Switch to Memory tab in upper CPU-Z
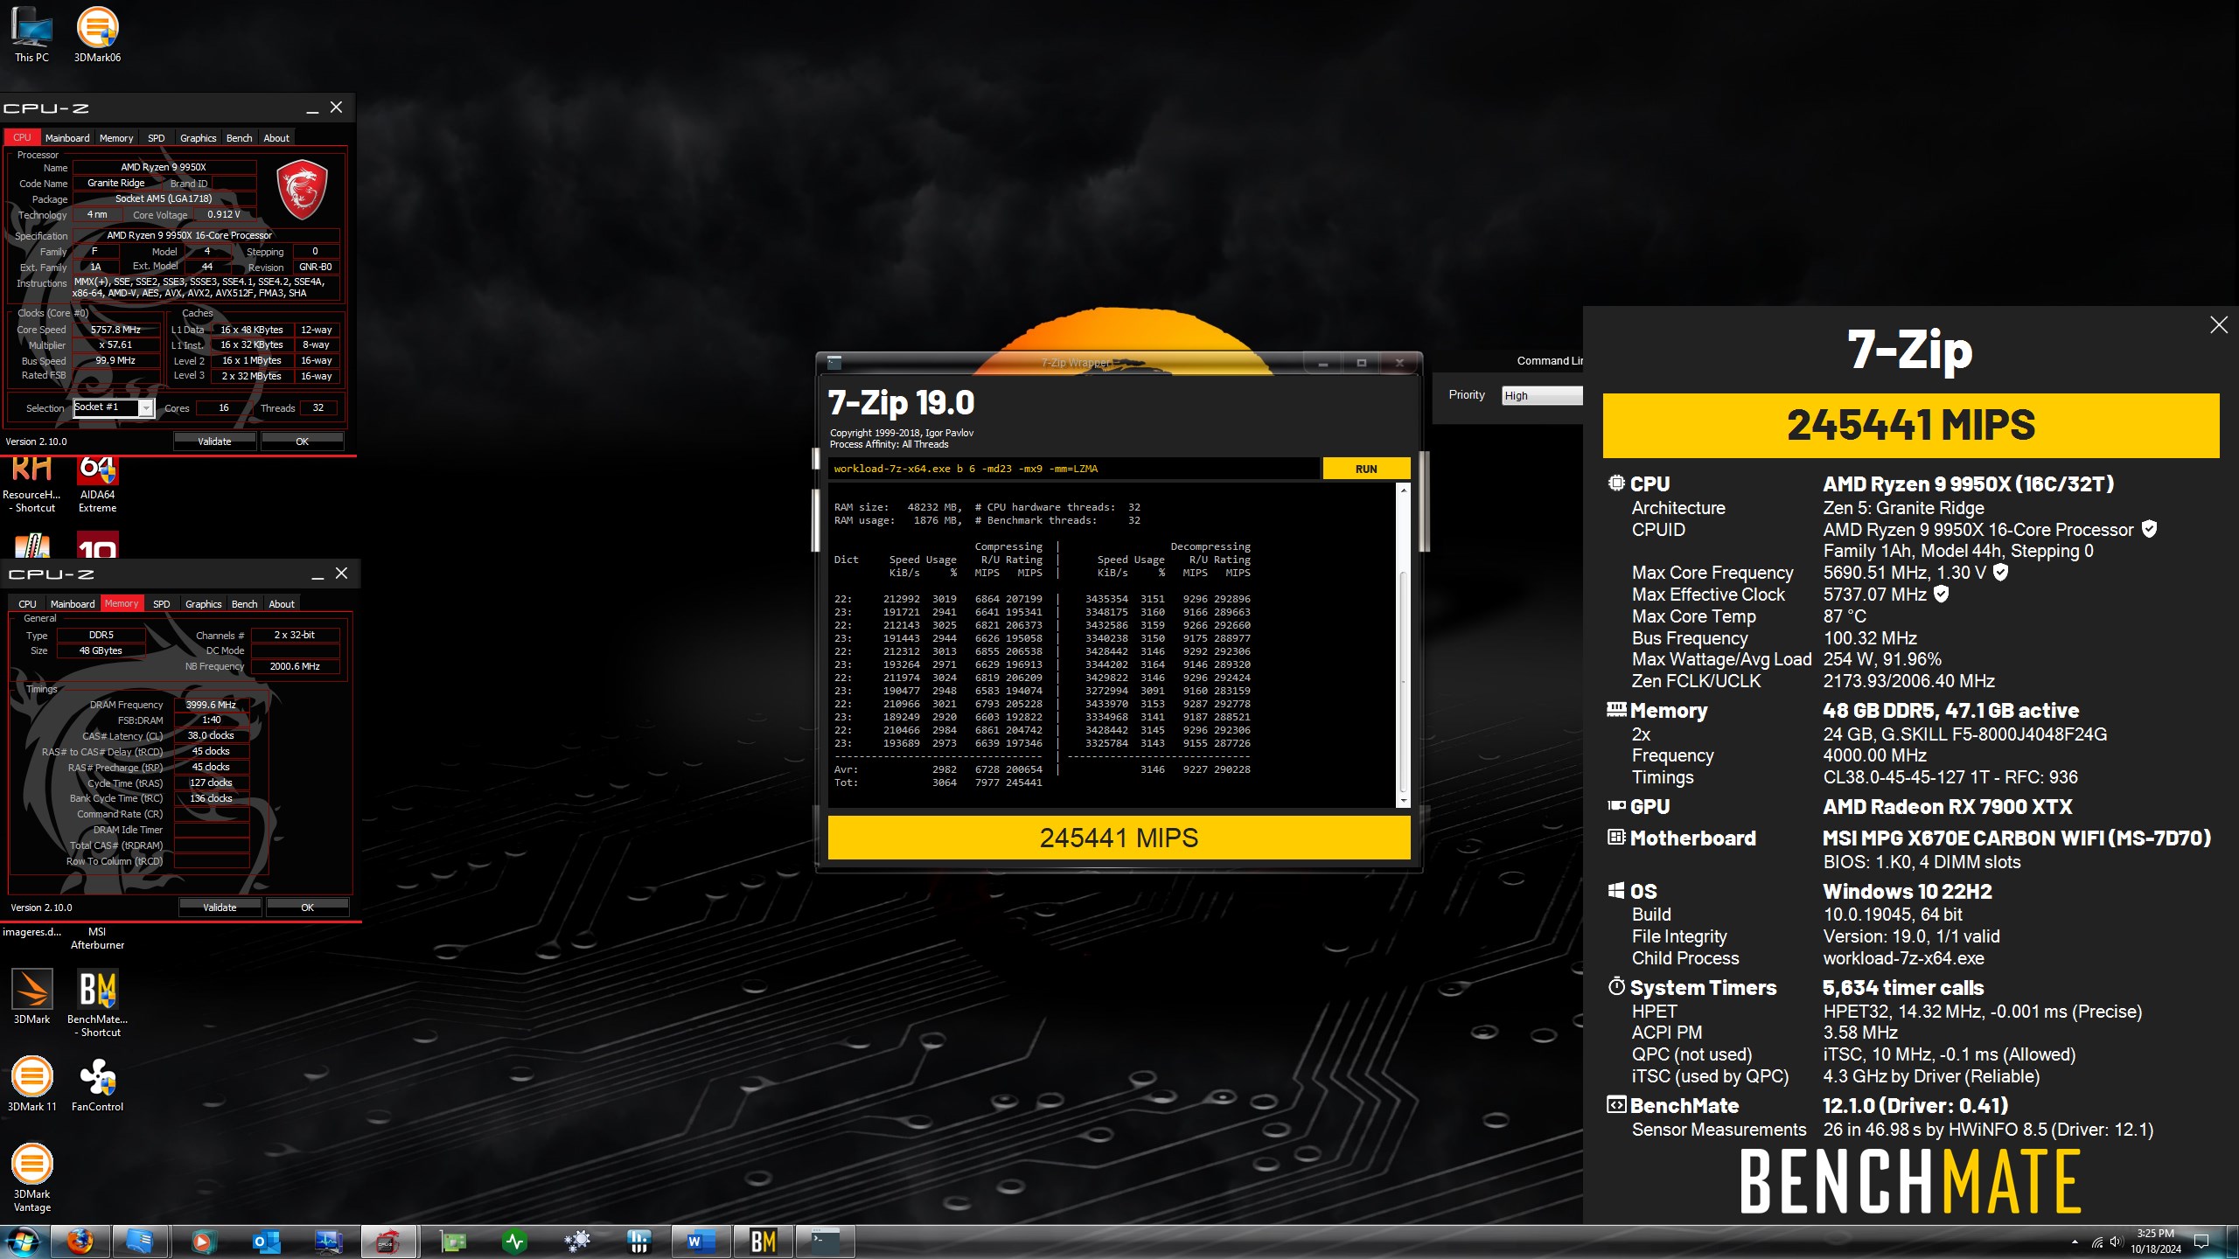The image size is (2239, 1259). point(116,138)
